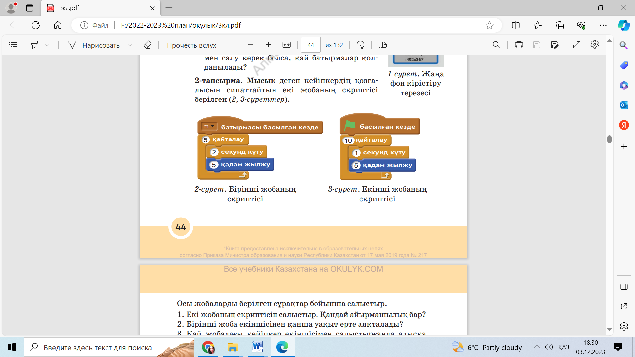Viewport: 635px width, 357px height.
Task: Switch to the 3кл.pdf tab
Action: (x=99, y=8)
